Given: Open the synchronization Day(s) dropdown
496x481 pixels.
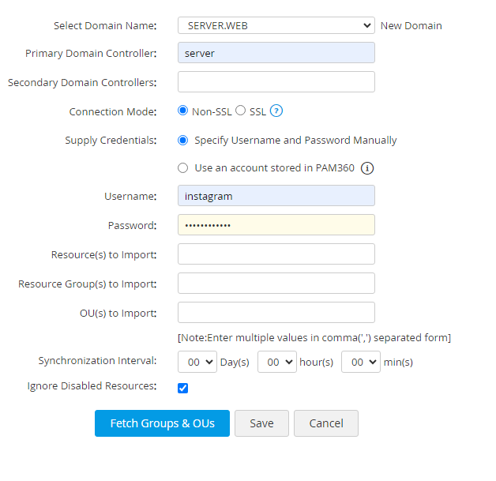Looking at the screenshot, I should pos(197,362).
